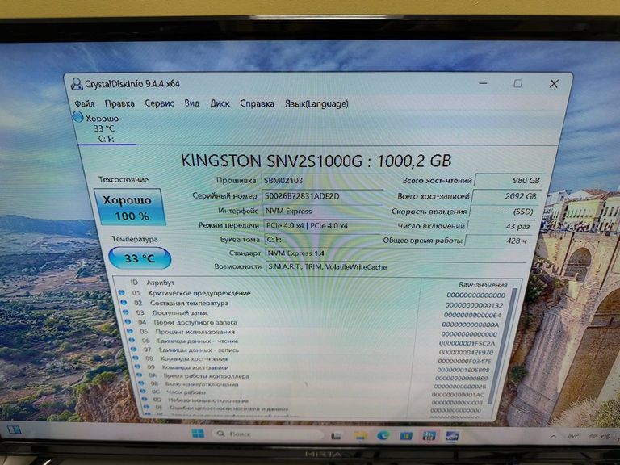Click the Буква тома field C: F:
The height and width of the screenshot is (465, 620).
click(x=322, y=239)
